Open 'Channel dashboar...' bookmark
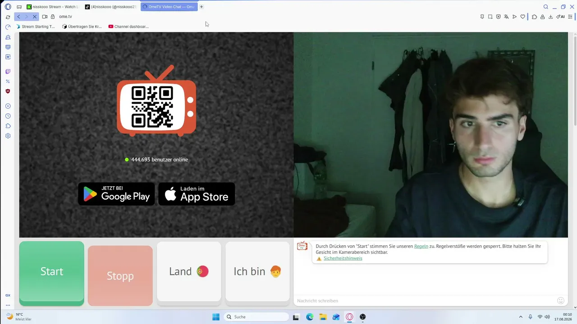Viewport: 577px width, 324px height. (128, 27)
